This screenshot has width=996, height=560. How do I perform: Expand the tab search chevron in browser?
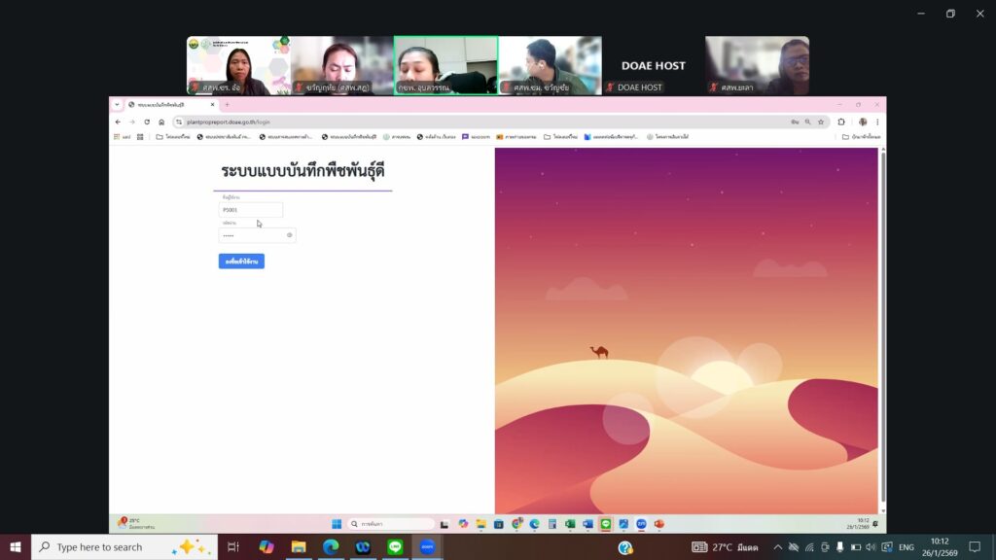pos(117,104)
